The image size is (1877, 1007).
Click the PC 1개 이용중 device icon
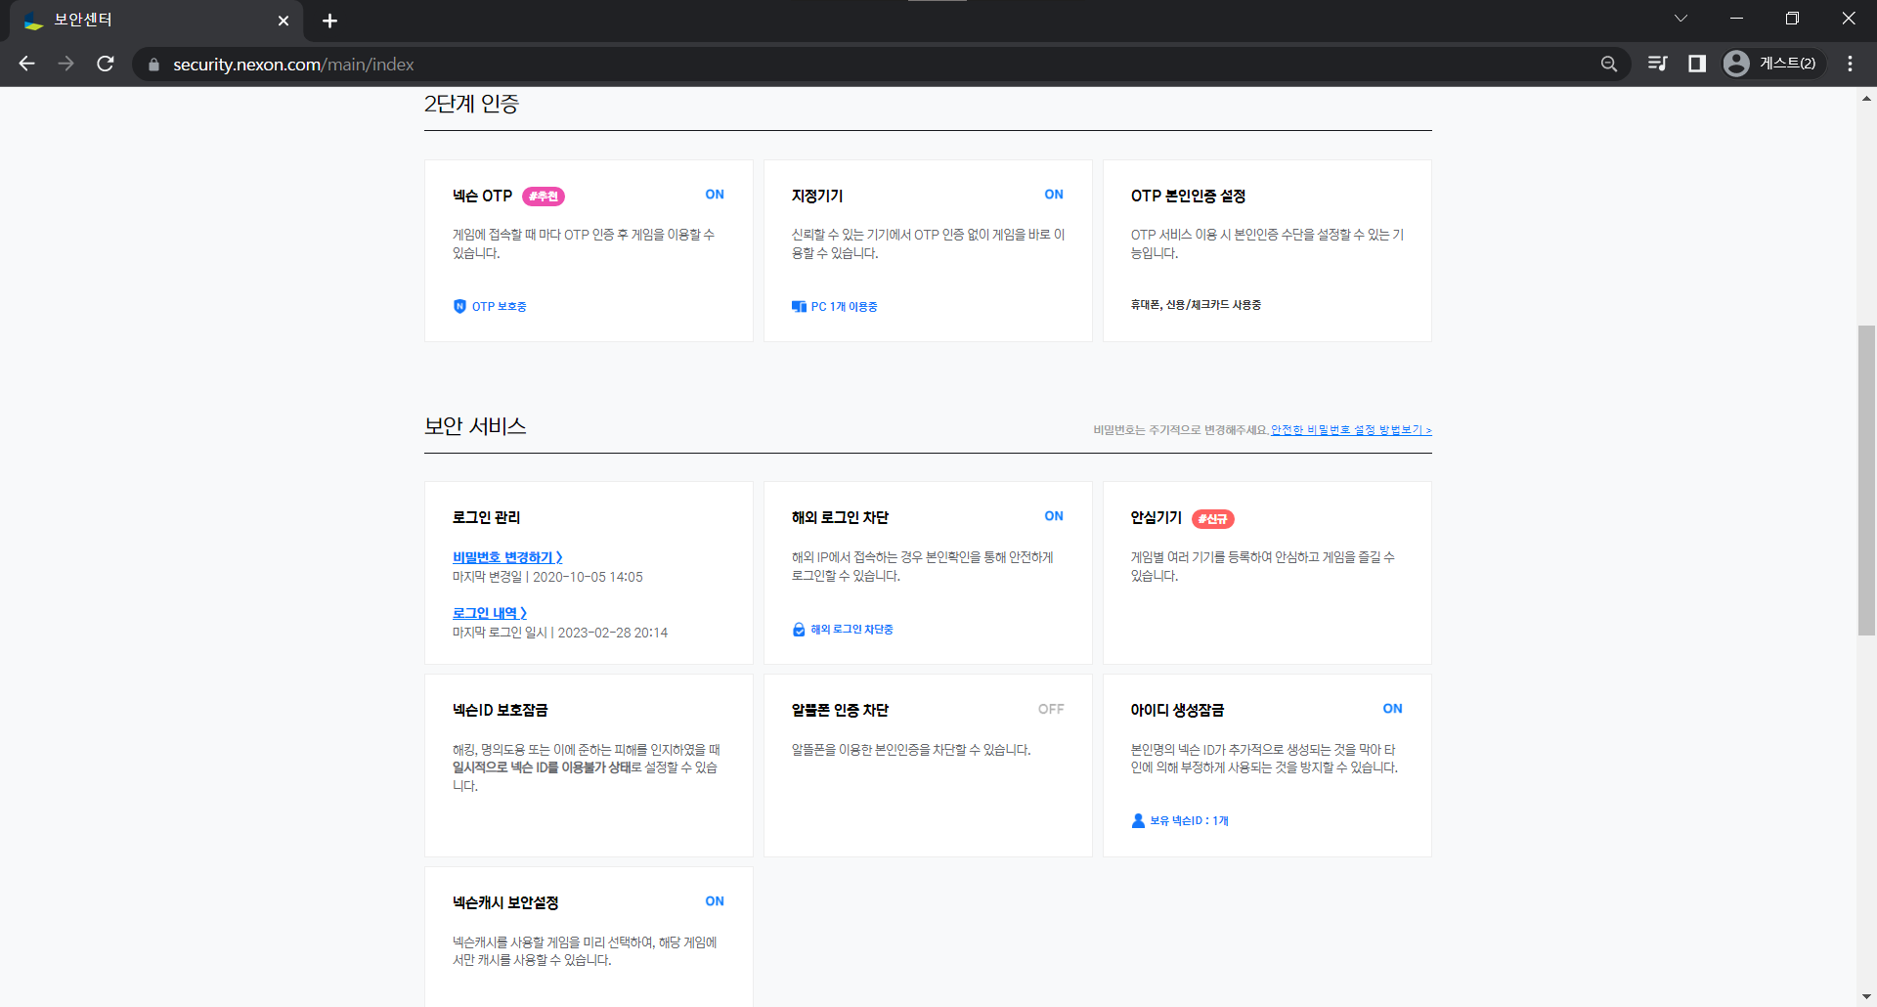click(x=799, y=306)
